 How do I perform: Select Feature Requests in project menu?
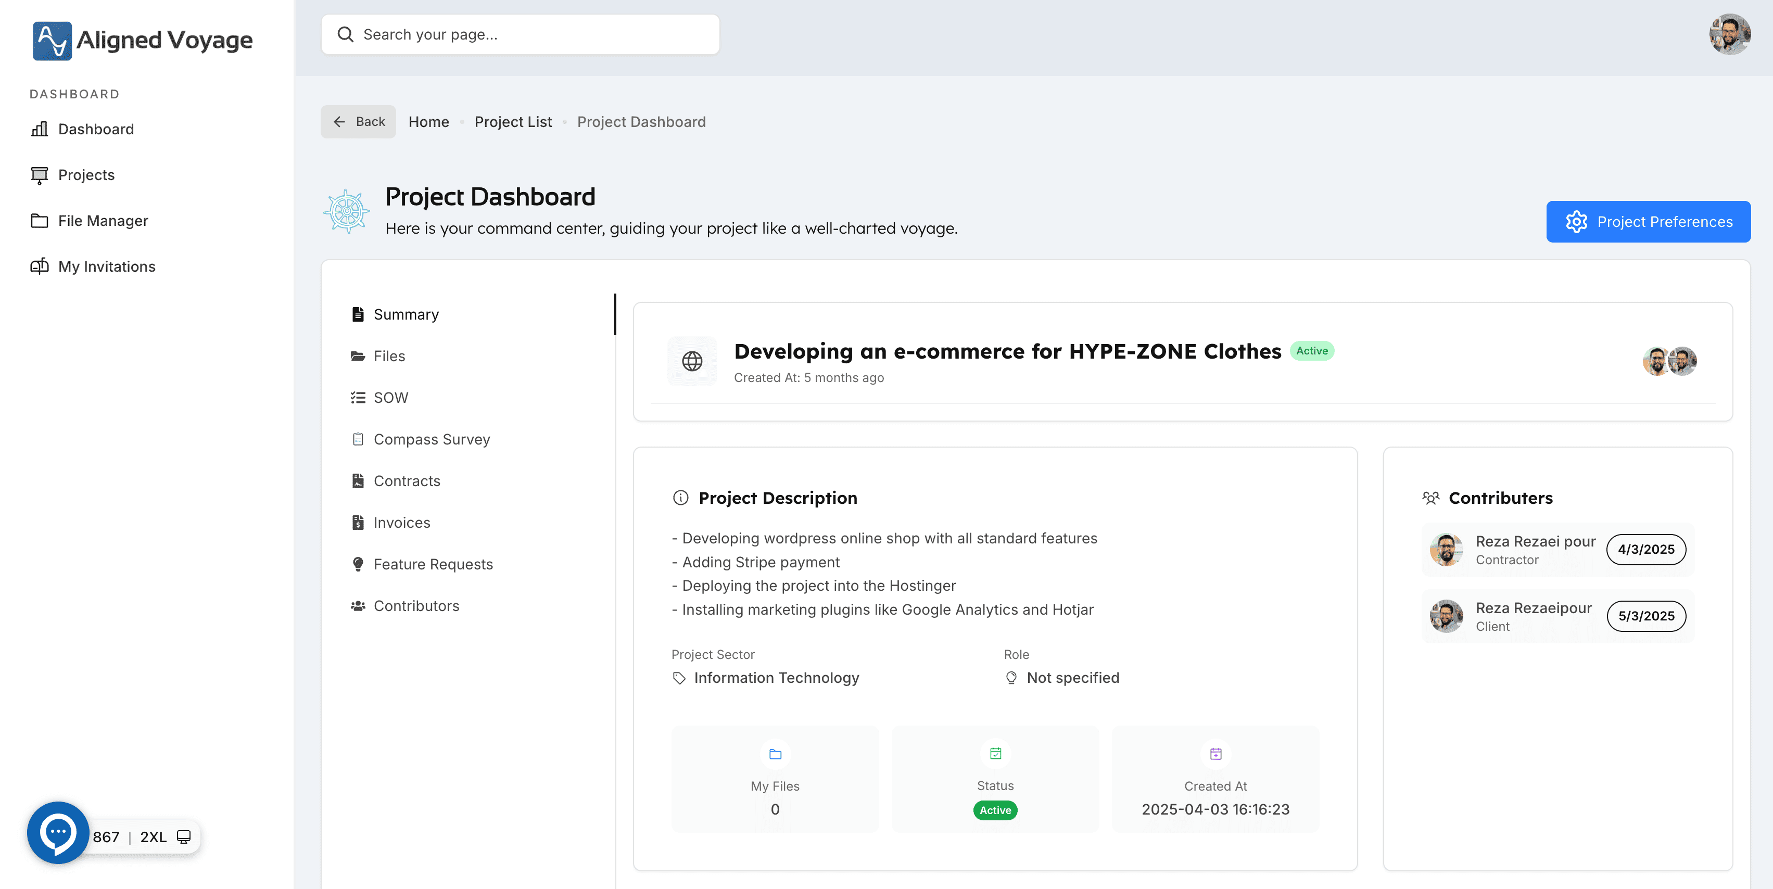pyautogui.click(x=433, y=564)
